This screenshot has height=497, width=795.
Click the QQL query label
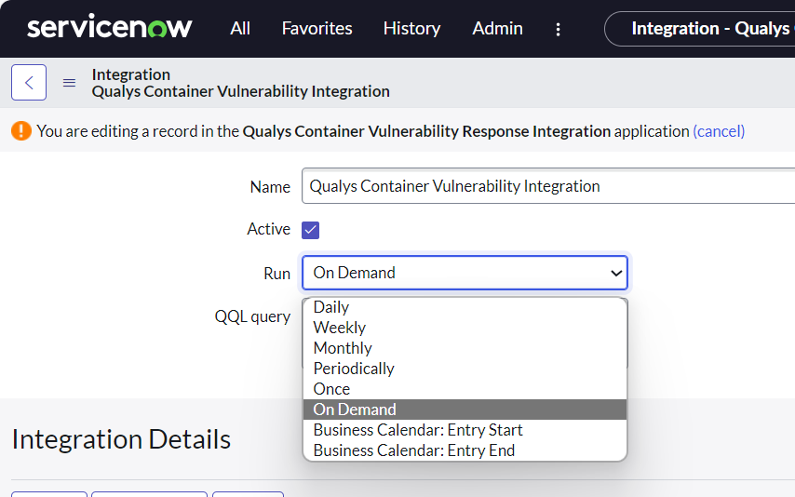coord(252,317)
